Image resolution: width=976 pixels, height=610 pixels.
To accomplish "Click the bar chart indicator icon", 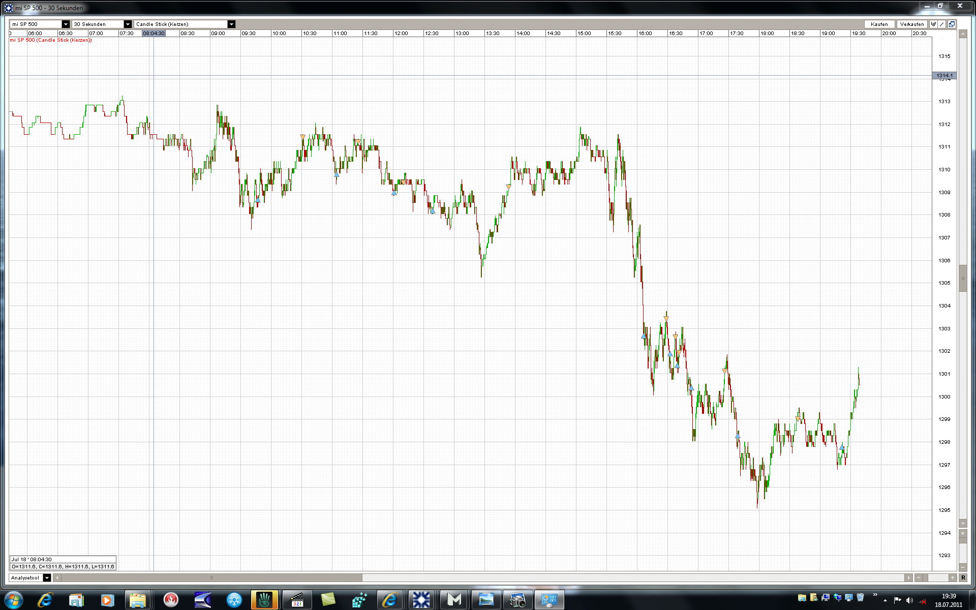I will coord(934,24).
